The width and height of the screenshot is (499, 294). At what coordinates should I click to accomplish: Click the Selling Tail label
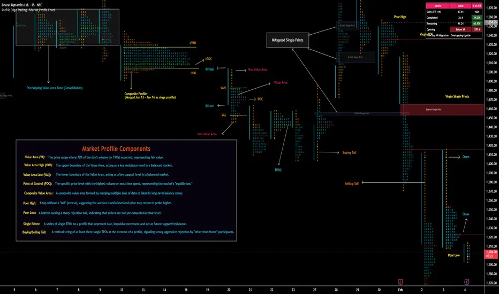352,184
